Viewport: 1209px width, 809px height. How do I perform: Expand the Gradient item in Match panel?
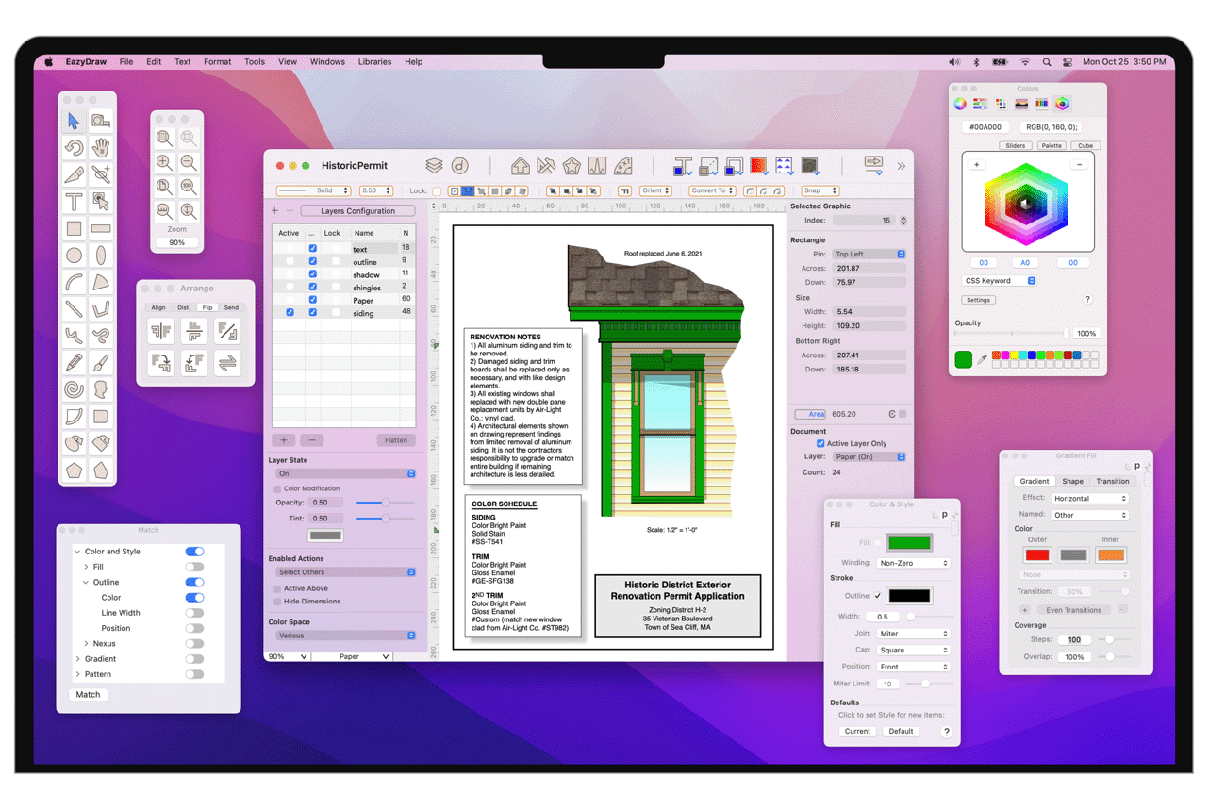77,659
